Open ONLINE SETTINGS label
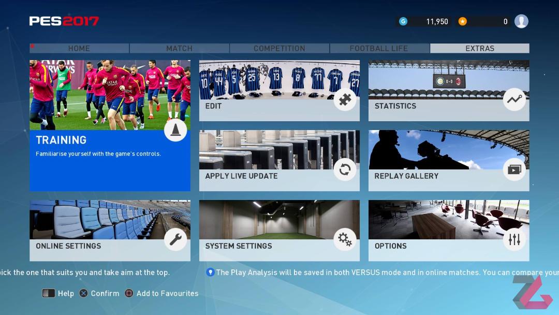This screenshot has height=315, width=559. [68, 246]
